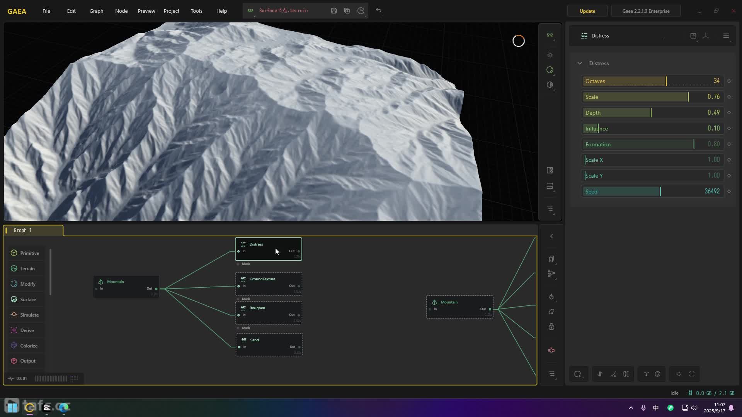742x417 pixels.
Task: Click the red engine build icon
Action: coord(551,350)
